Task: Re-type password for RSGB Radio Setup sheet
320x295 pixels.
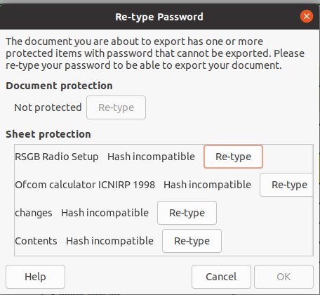Action: pyautogui.click(x=233, y=157)
